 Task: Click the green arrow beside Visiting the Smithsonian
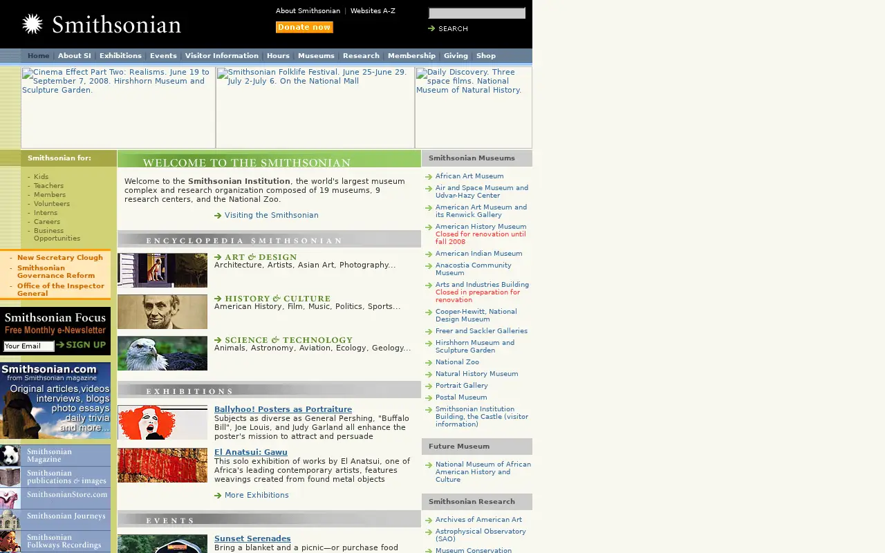click(218, 216)
